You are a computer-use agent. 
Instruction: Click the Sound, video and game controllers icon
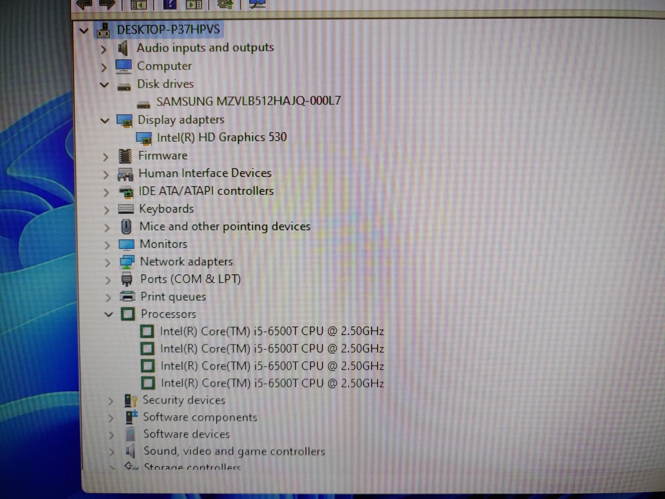click(x=131, y=451)
